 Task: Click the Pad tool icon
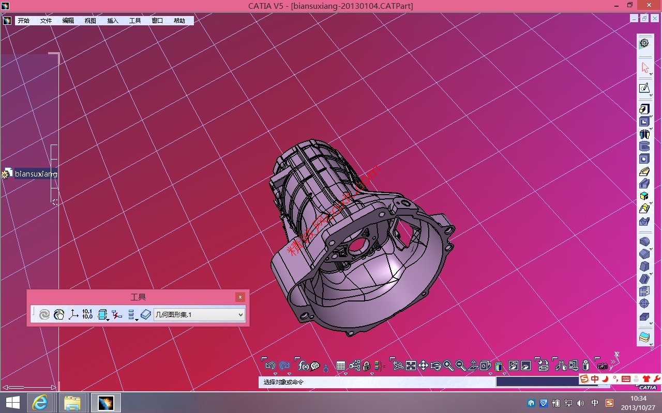[644, 109]
